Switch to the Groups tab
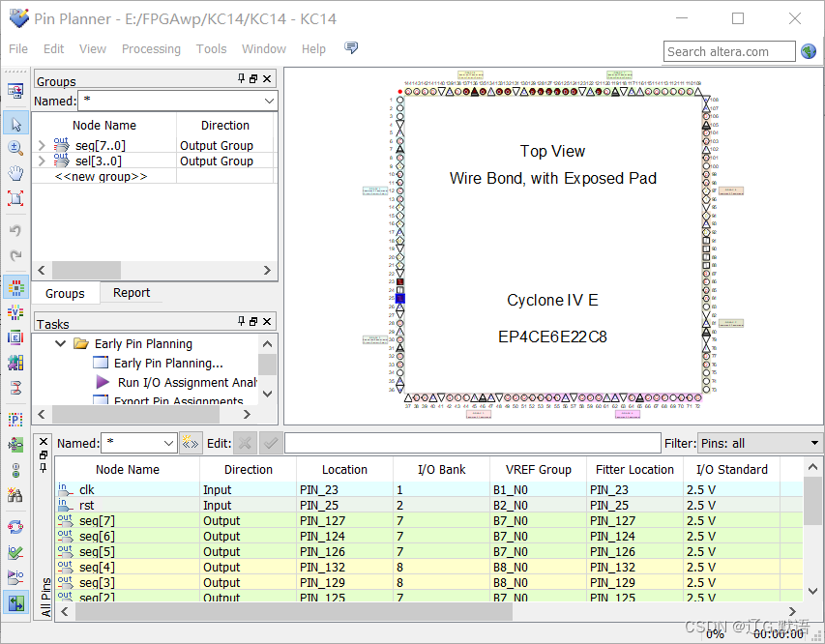The height and width of the screenshot is (644, 825). (x=65, y=293)
